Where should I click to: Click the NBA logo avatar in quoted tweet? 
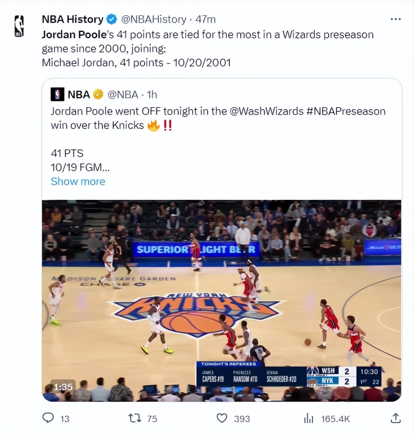point(57,95)
